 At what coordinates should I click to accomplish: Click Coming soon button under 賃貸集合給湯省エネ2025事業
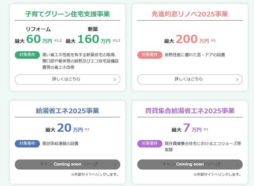point(190,164)
